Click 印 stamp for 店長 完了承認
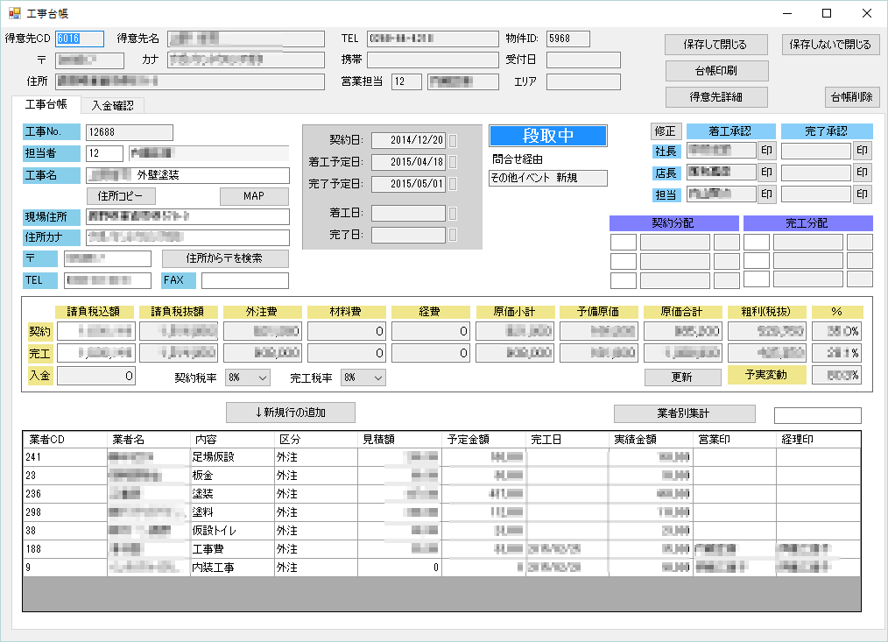Screen dimensions: 888x642 pyautogui.click(x=863, y=173)
